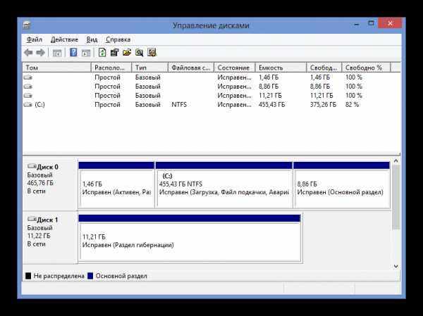The width and height of the screenshot is (423, 316).
Task: Select the (C:) 455,43 ГБ NTFS partition block
Action: 224,185
